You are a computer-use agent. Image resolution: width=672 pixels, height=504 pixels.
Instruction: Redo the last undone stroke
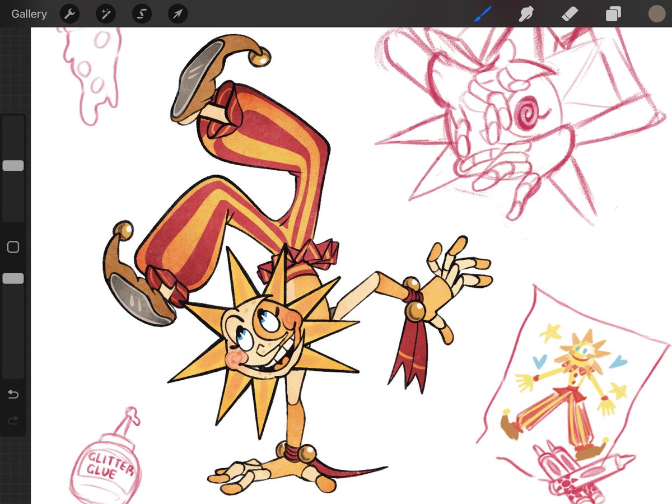click(13, 420)
